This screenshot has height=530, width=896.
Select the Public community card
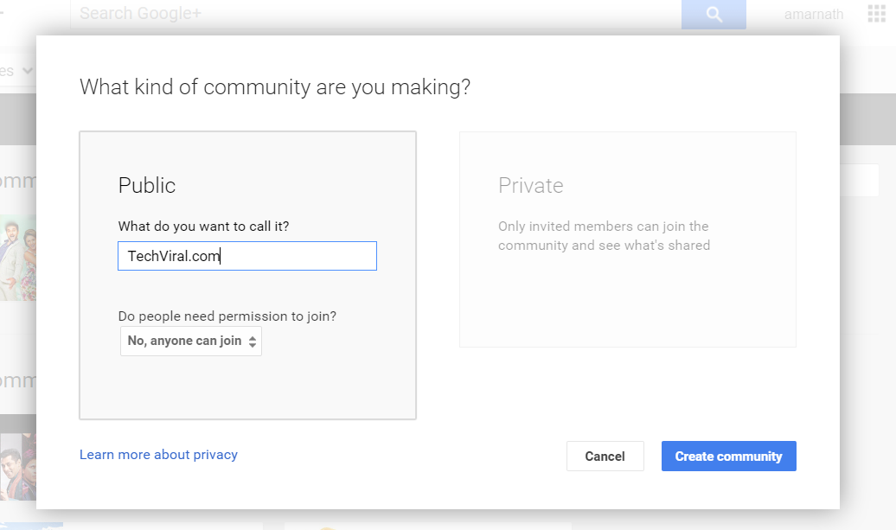click(x=247, y=275)
